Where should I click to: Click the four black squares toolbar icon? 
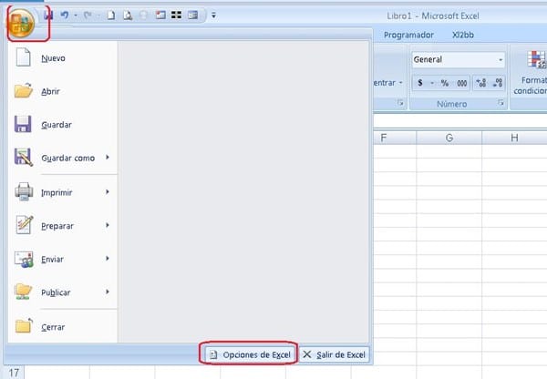tap(177, 15)
